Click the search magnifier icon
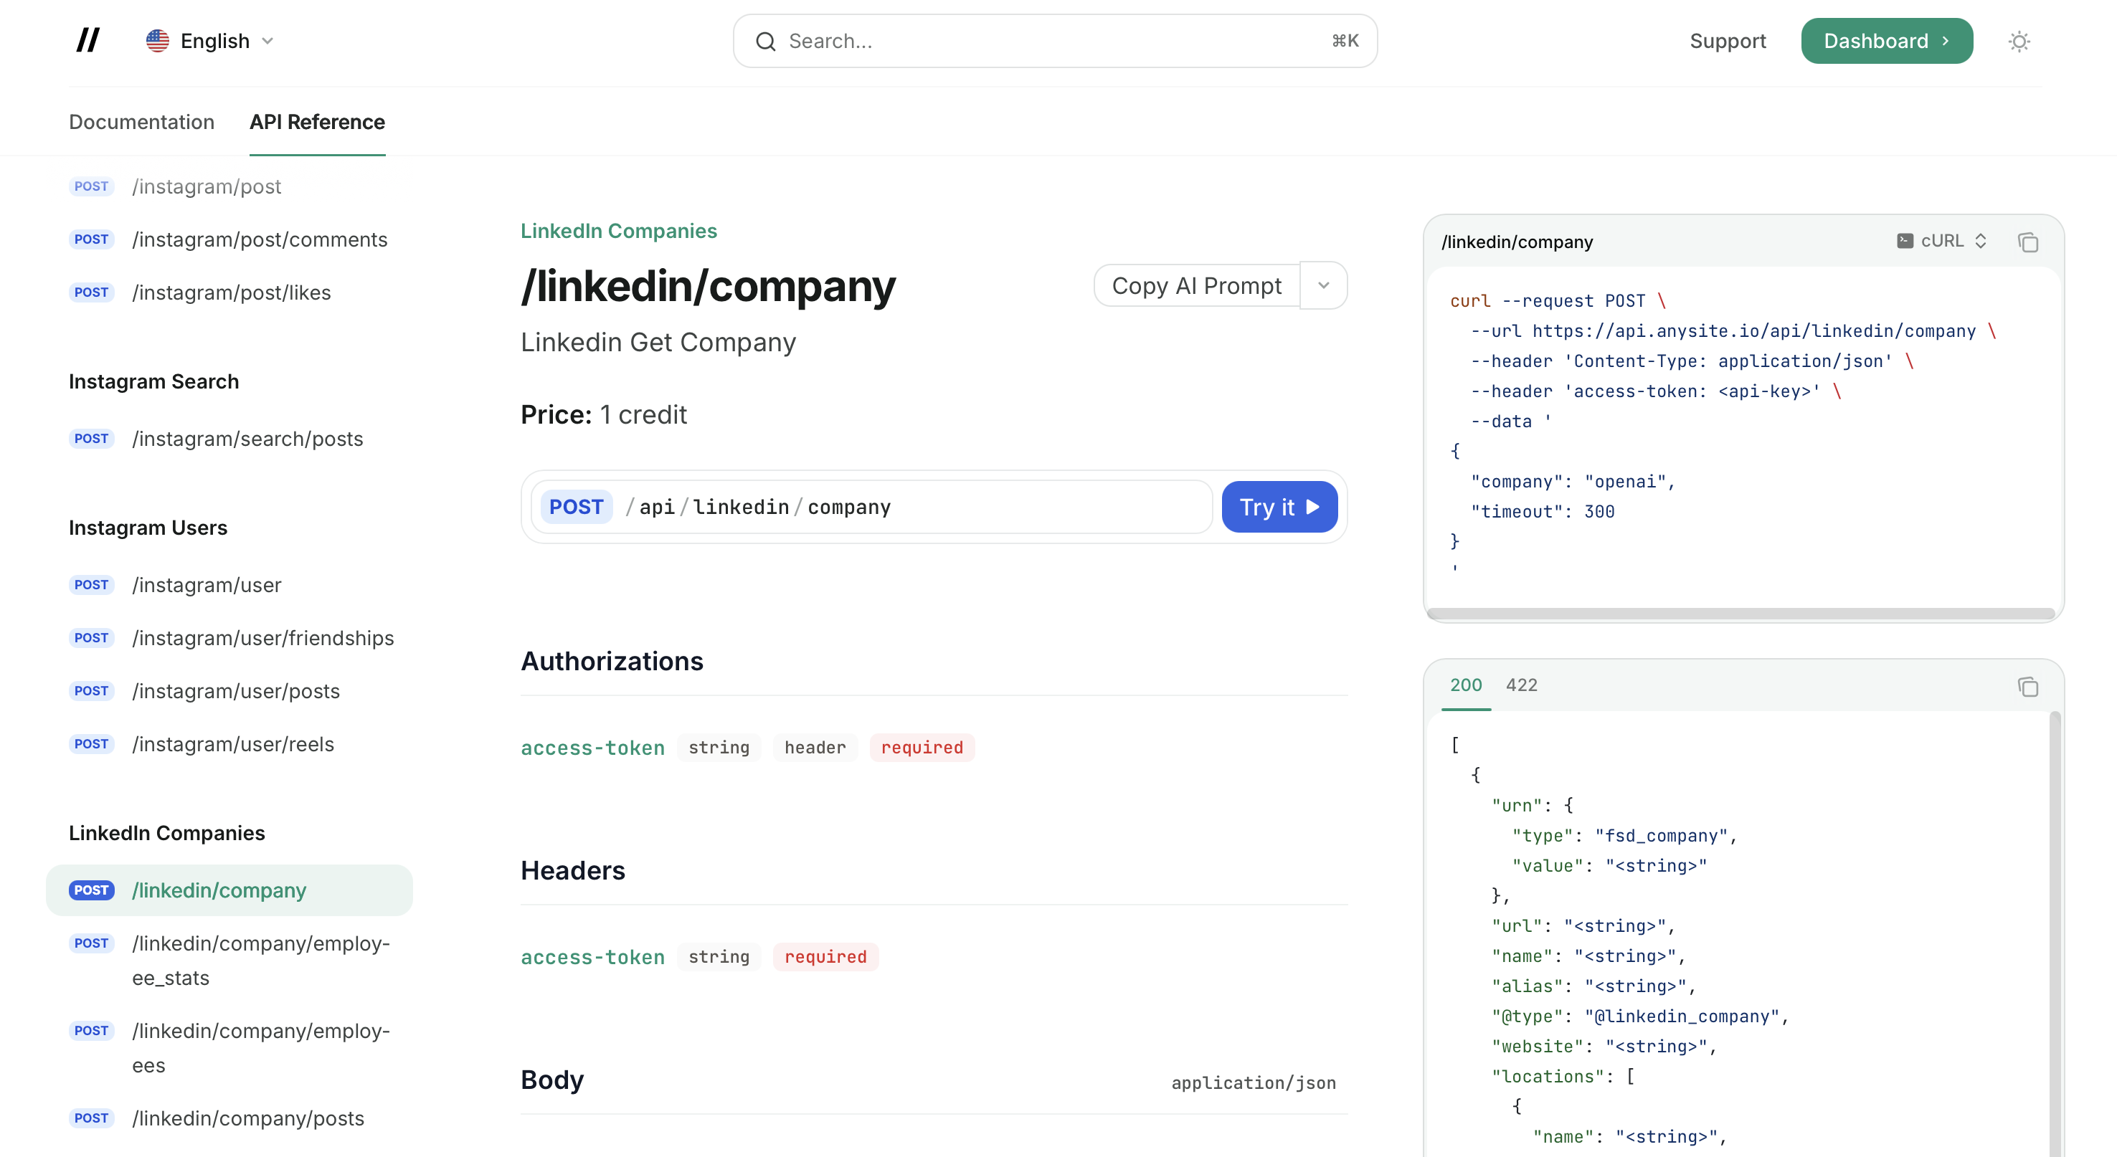Screen dimensions: 2117x1157 [766, 40]
